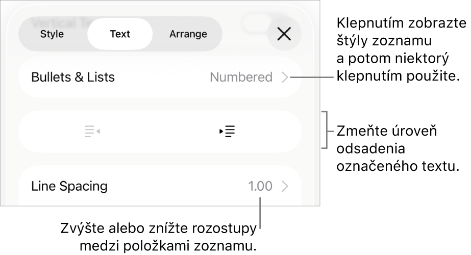Click blank space between the indent buttons

159,132
